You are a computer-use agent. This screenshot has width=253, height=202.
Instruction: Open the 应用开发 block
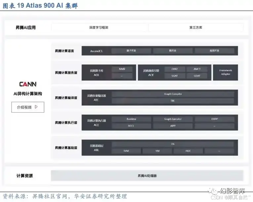click(x=214, y=51)
